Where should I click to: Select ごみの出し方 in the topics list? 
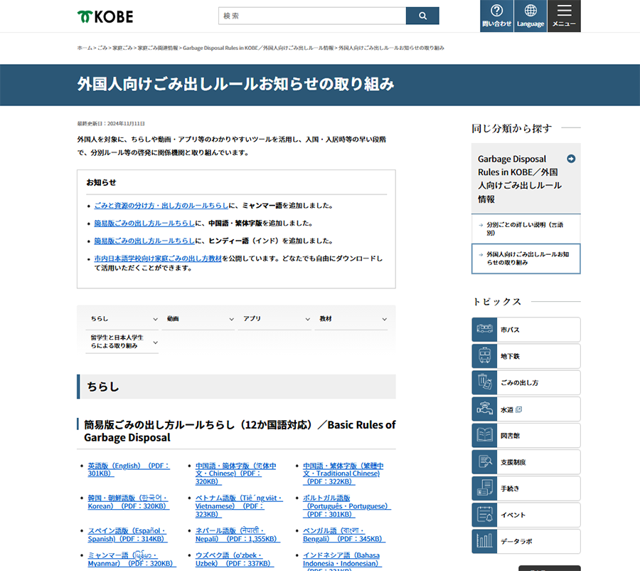click(526, 382)
